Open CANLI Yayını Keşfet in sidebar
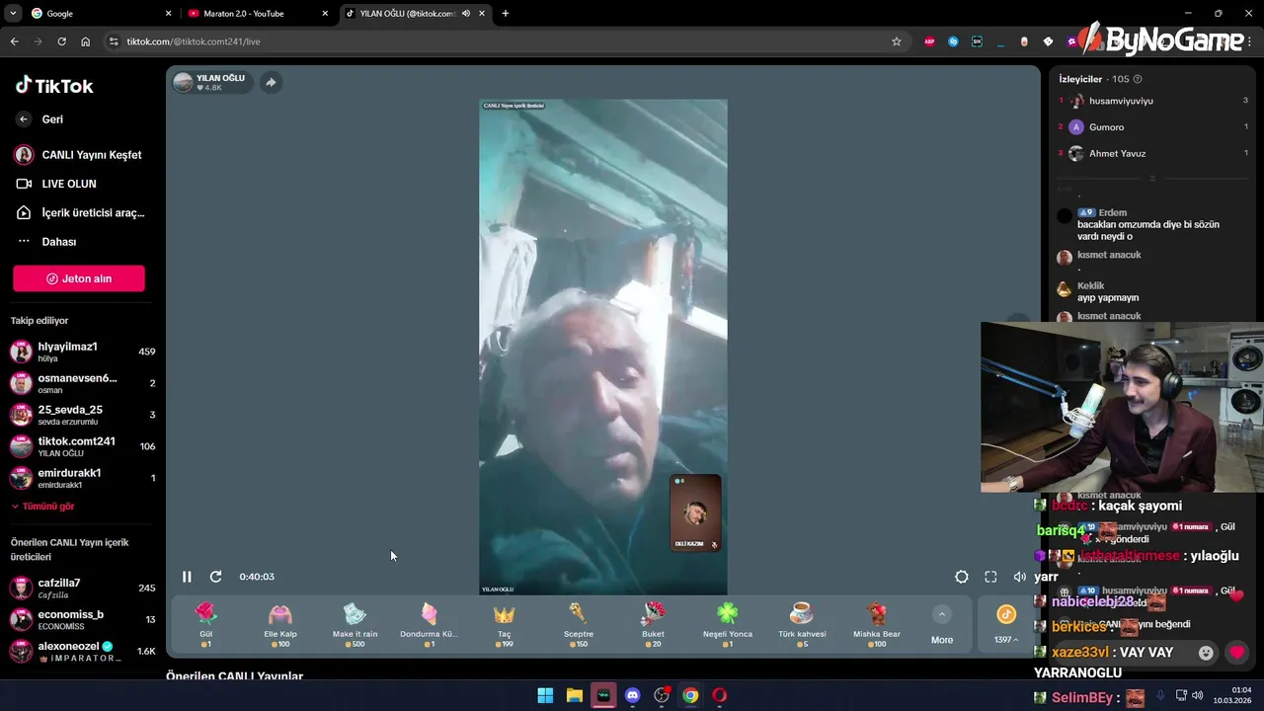The image size is (1264, 711). [79, 155]
